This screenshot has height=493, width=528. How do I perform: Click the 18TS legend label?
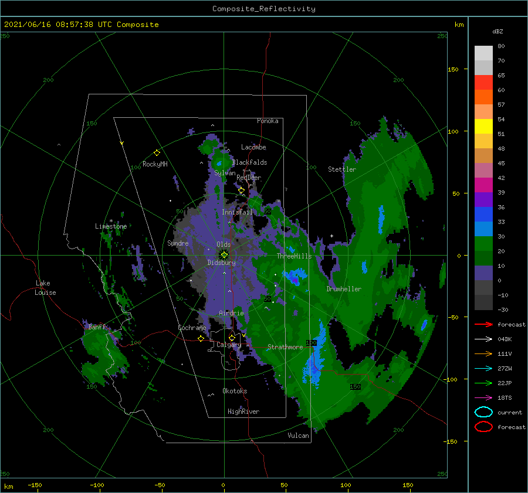click(505, 398)
